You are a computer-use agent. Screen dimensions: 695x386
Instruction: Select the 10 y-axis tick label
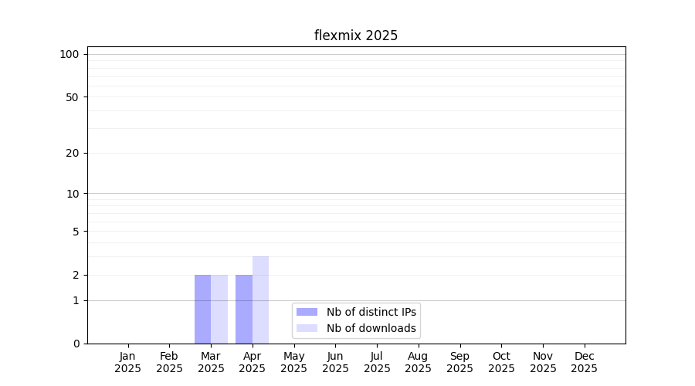click(72, 194)
